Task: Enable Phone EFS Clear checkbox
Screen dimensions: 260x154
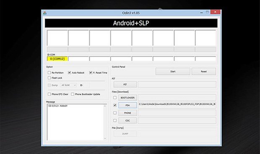Action: (49, 94)
